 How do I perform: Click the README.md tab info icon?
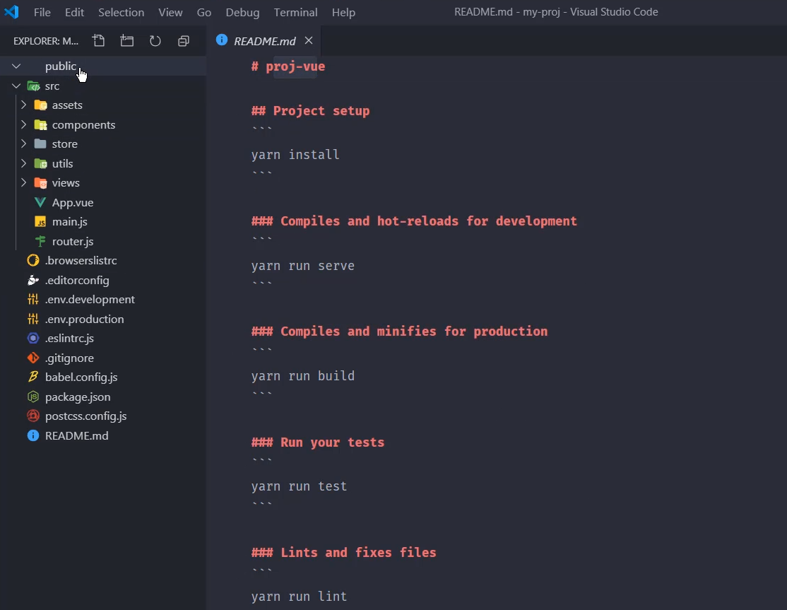pos(221,40)
